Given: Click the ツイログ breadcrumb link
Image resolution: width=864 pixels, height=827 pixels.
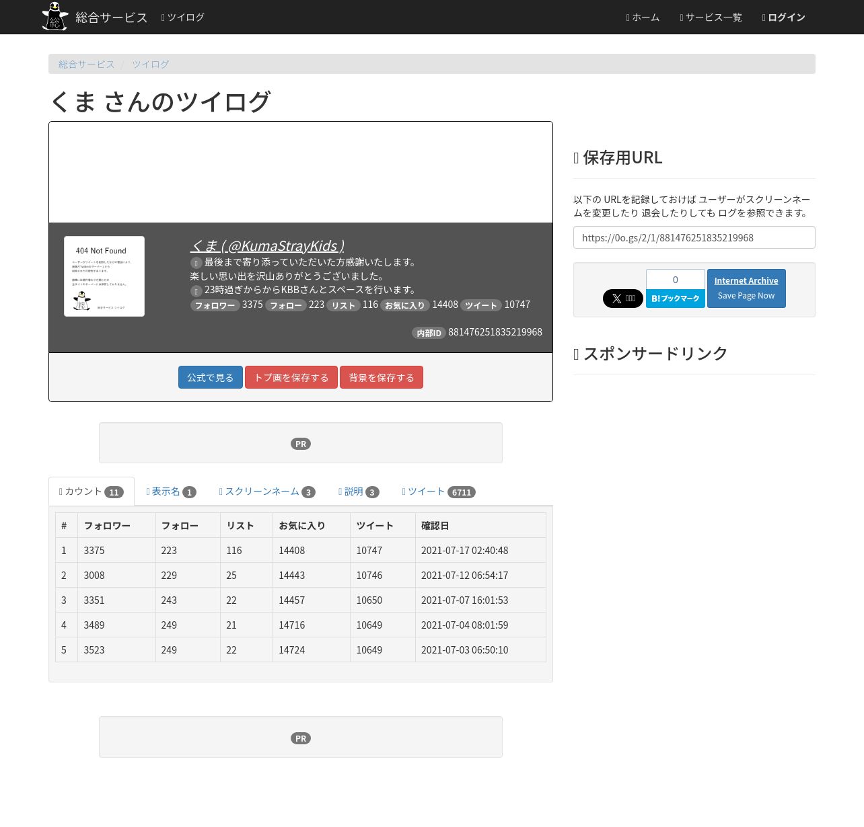Looking at the screenshot, I should [150, 64].
